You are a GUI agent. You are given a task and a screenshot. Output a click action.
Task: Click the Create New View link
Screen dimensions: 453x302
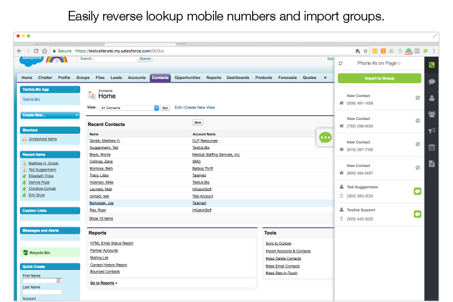coord(199,107)
